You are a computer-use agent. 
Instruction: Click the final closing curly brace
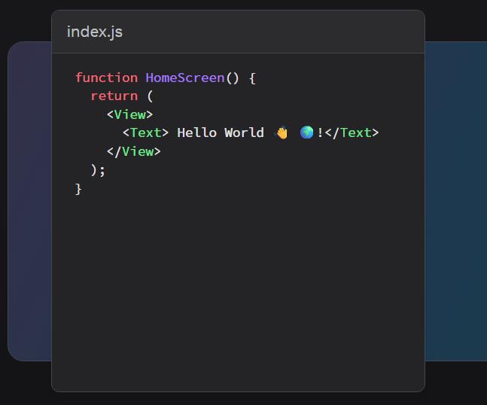click(79, 188)
